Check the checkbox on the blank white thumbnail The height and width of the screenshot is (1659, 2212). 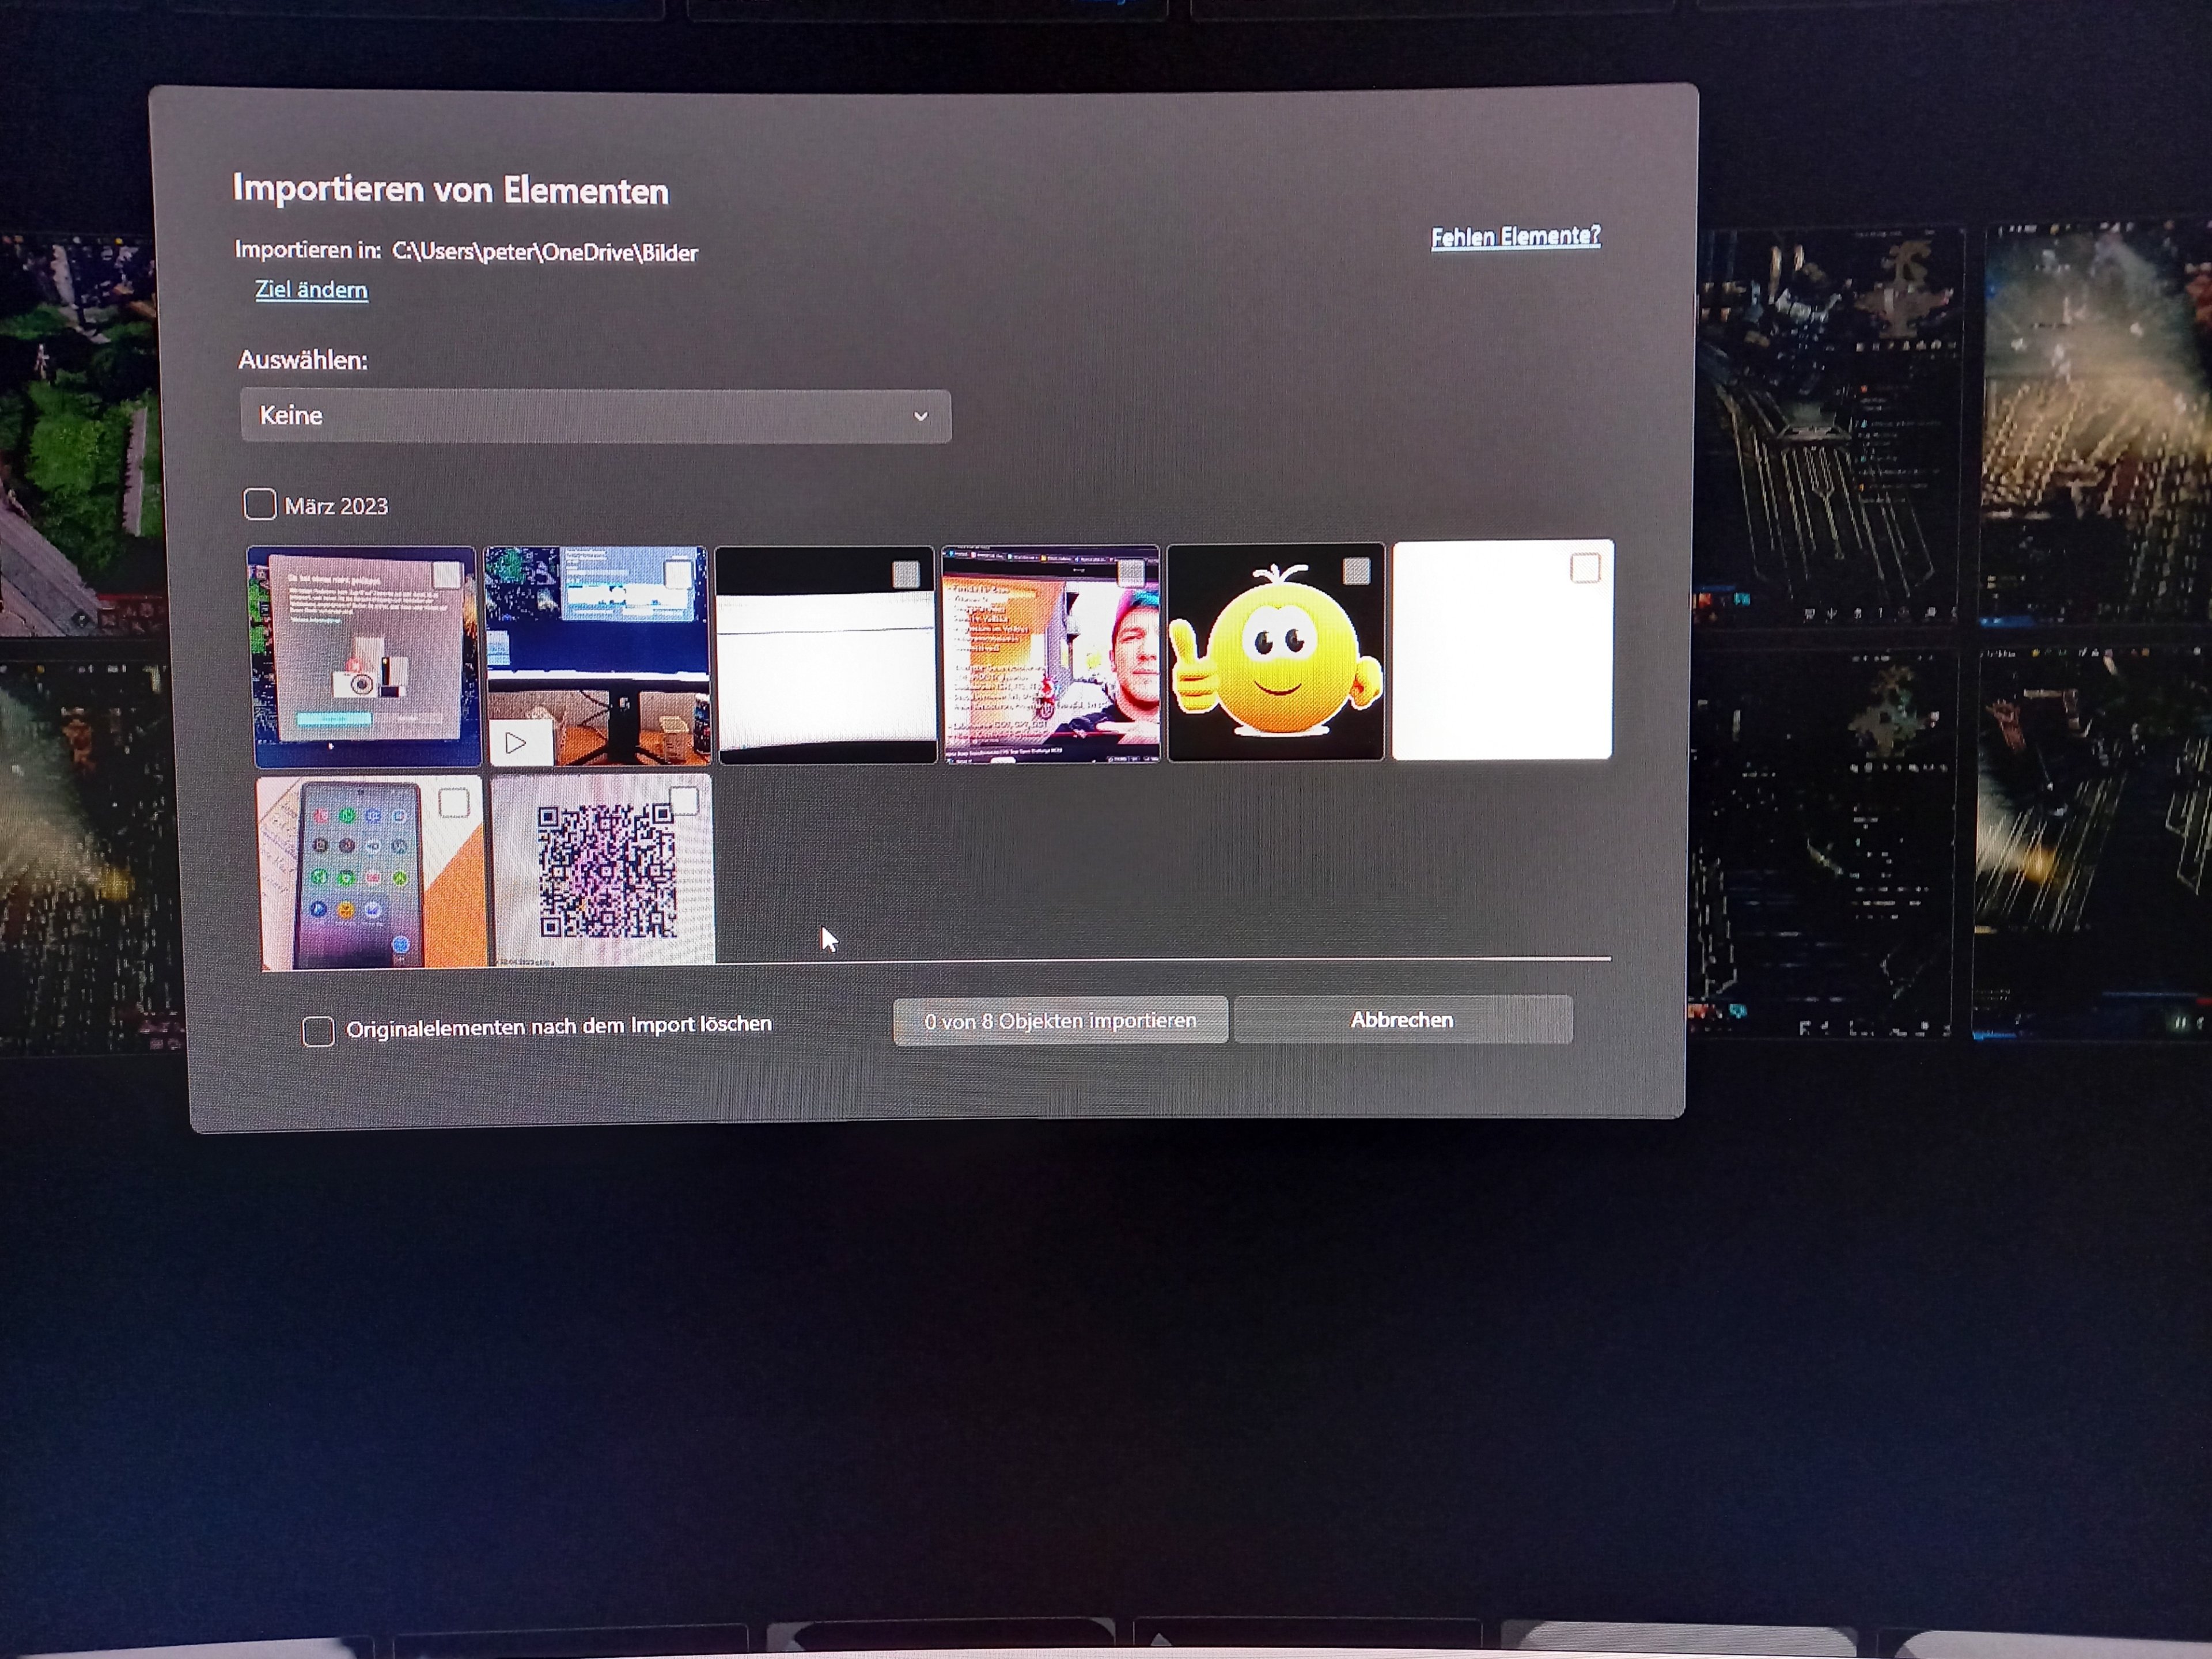1585,568
